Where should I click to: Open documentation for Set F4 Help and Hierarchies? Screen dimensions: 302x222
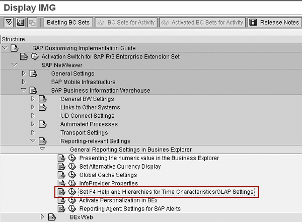pos(61,192)
